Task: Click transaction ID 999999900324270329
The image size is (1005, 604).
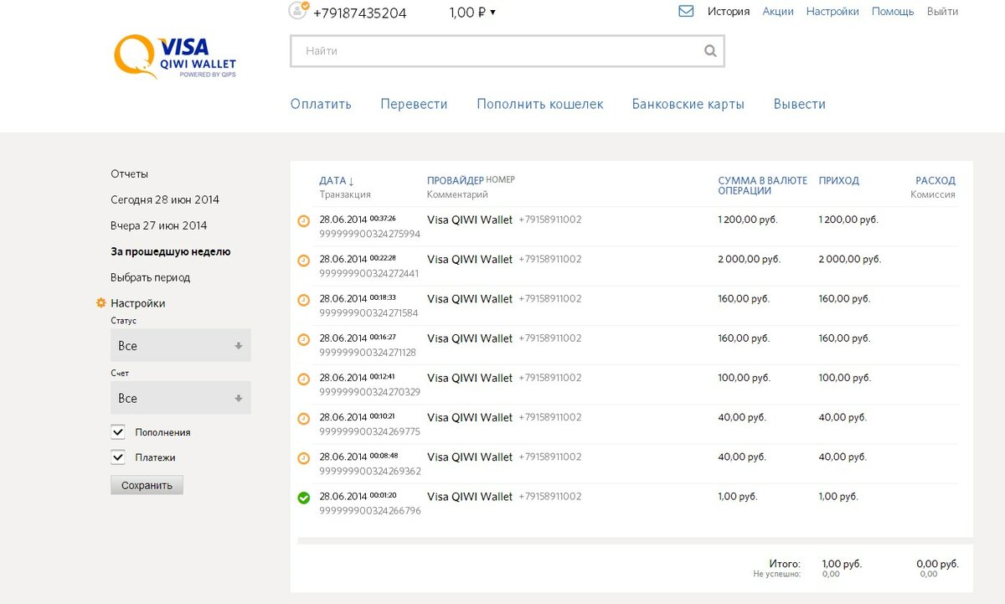Action: tap(370, 392)
